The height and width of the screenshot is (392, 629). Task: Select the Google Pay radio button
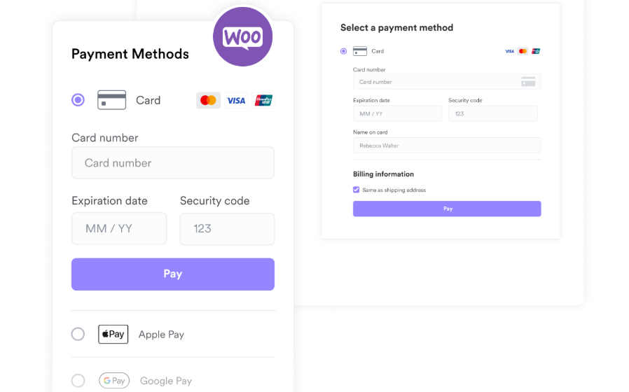[78, 381]
